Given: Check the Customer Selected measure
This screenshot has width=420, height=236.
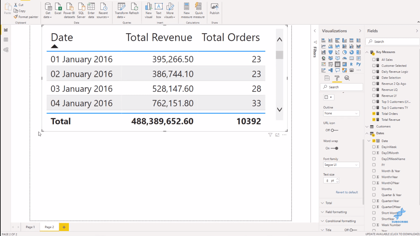Looking at the screenshot, I should pos(374,65).
